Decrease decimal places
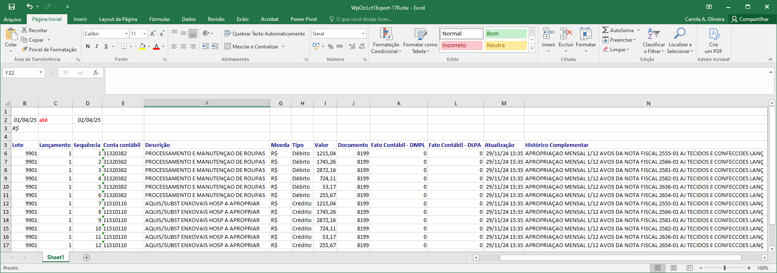This screenshot has height=273, width=777. click(362, 46)
